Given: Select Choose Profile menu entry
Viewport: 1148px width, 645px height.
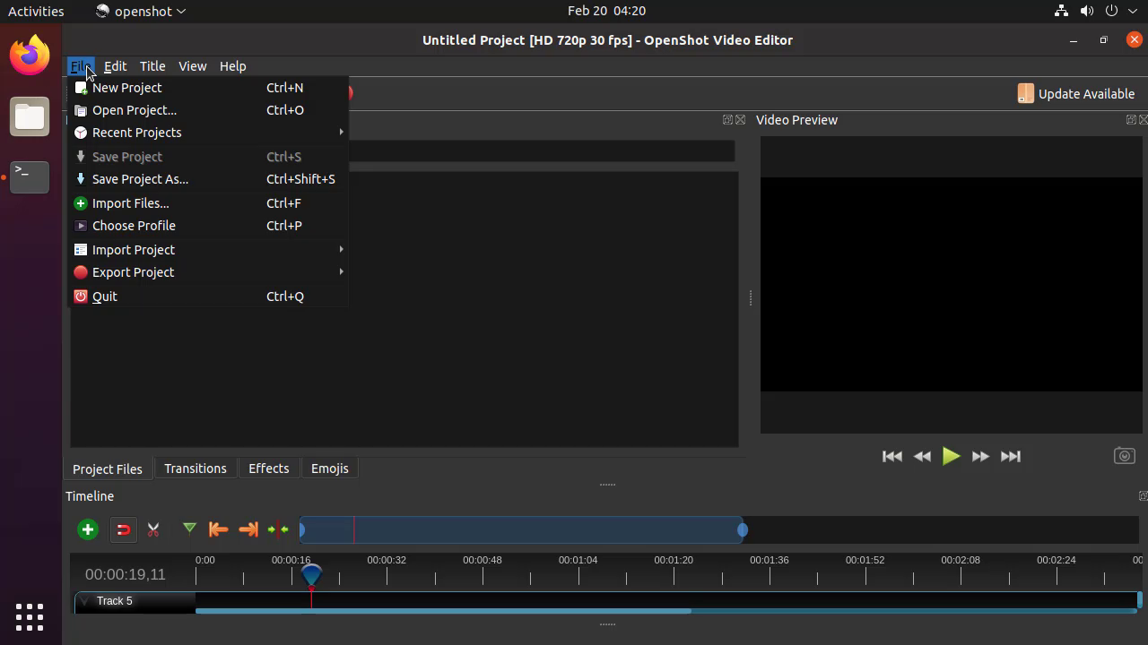Looking at the screenshot, I should (x=207, y=226).
